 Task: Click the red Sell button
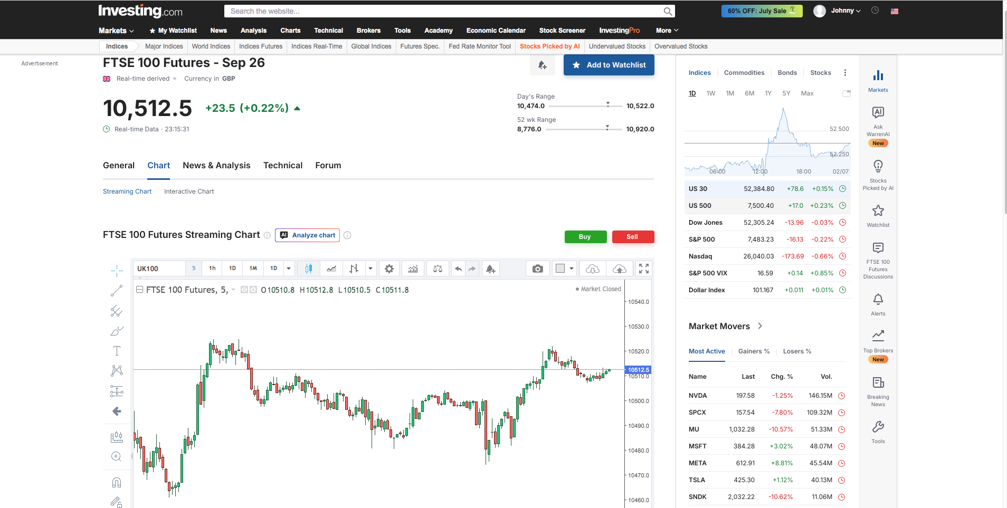633,237
